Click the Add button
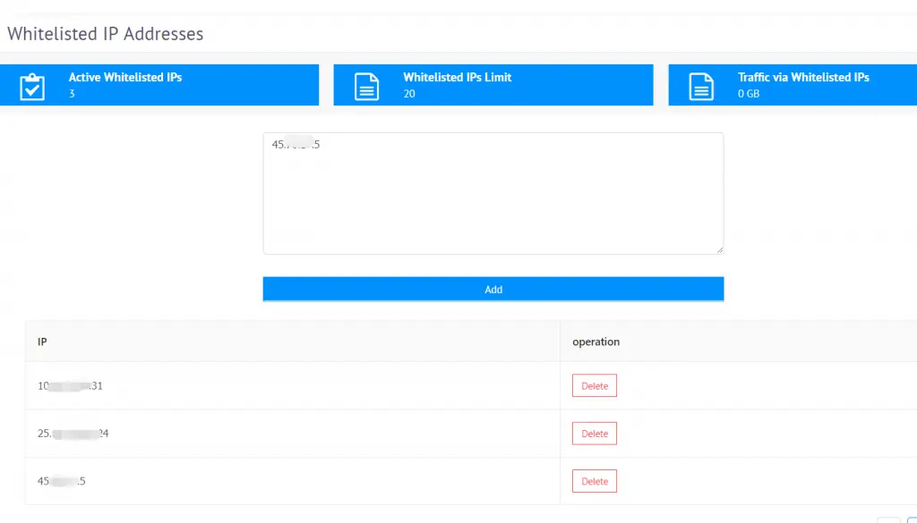This screenshot has height=523, width=917. (493, 289)
